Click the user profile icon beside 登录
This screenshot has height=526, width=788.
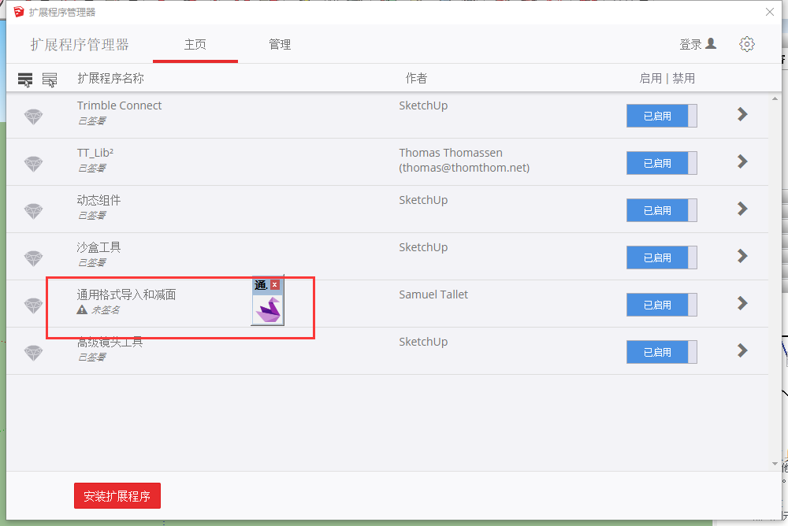[711, 44]
